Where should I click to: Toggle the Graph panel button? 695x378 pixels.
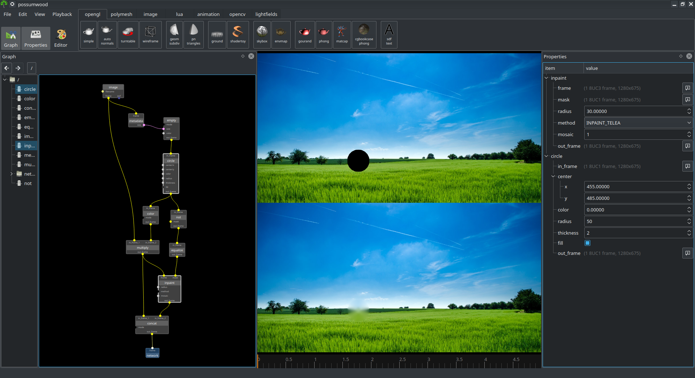(11, 38)
